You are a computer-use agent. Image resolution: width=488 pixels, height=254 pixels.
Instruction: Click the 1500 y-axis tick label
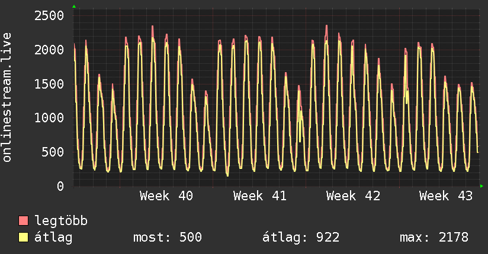(49, 84)
